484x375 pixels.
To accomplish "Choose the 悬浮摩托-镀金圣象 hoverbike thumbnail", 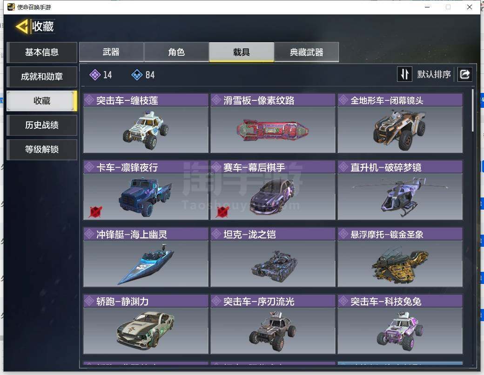I will click(400, 263).
